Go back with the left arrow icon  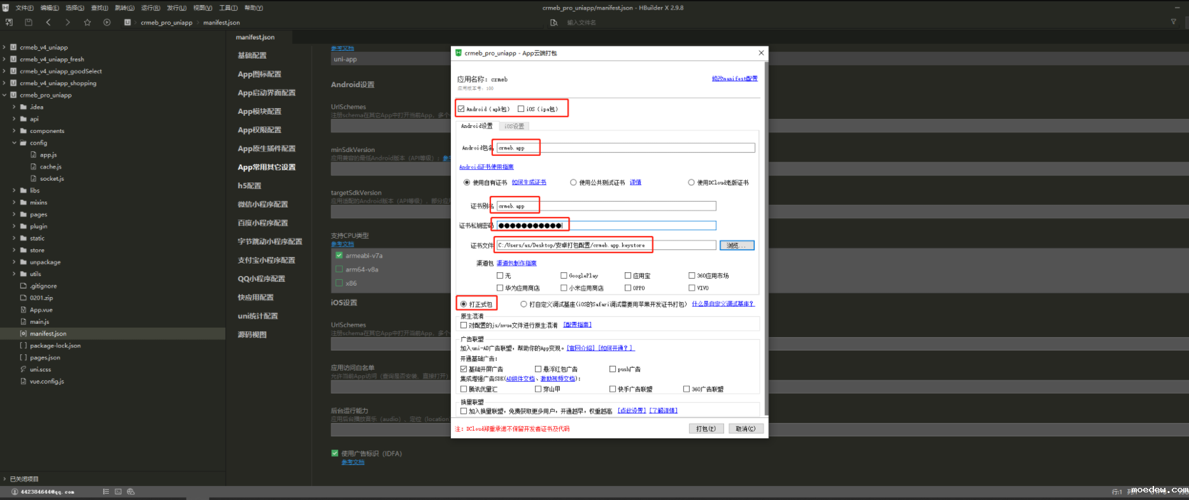point(48,22)
